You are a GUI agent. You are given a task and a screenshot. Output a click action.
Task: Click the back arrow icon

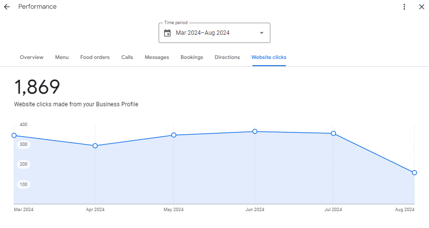click(7, 7)
